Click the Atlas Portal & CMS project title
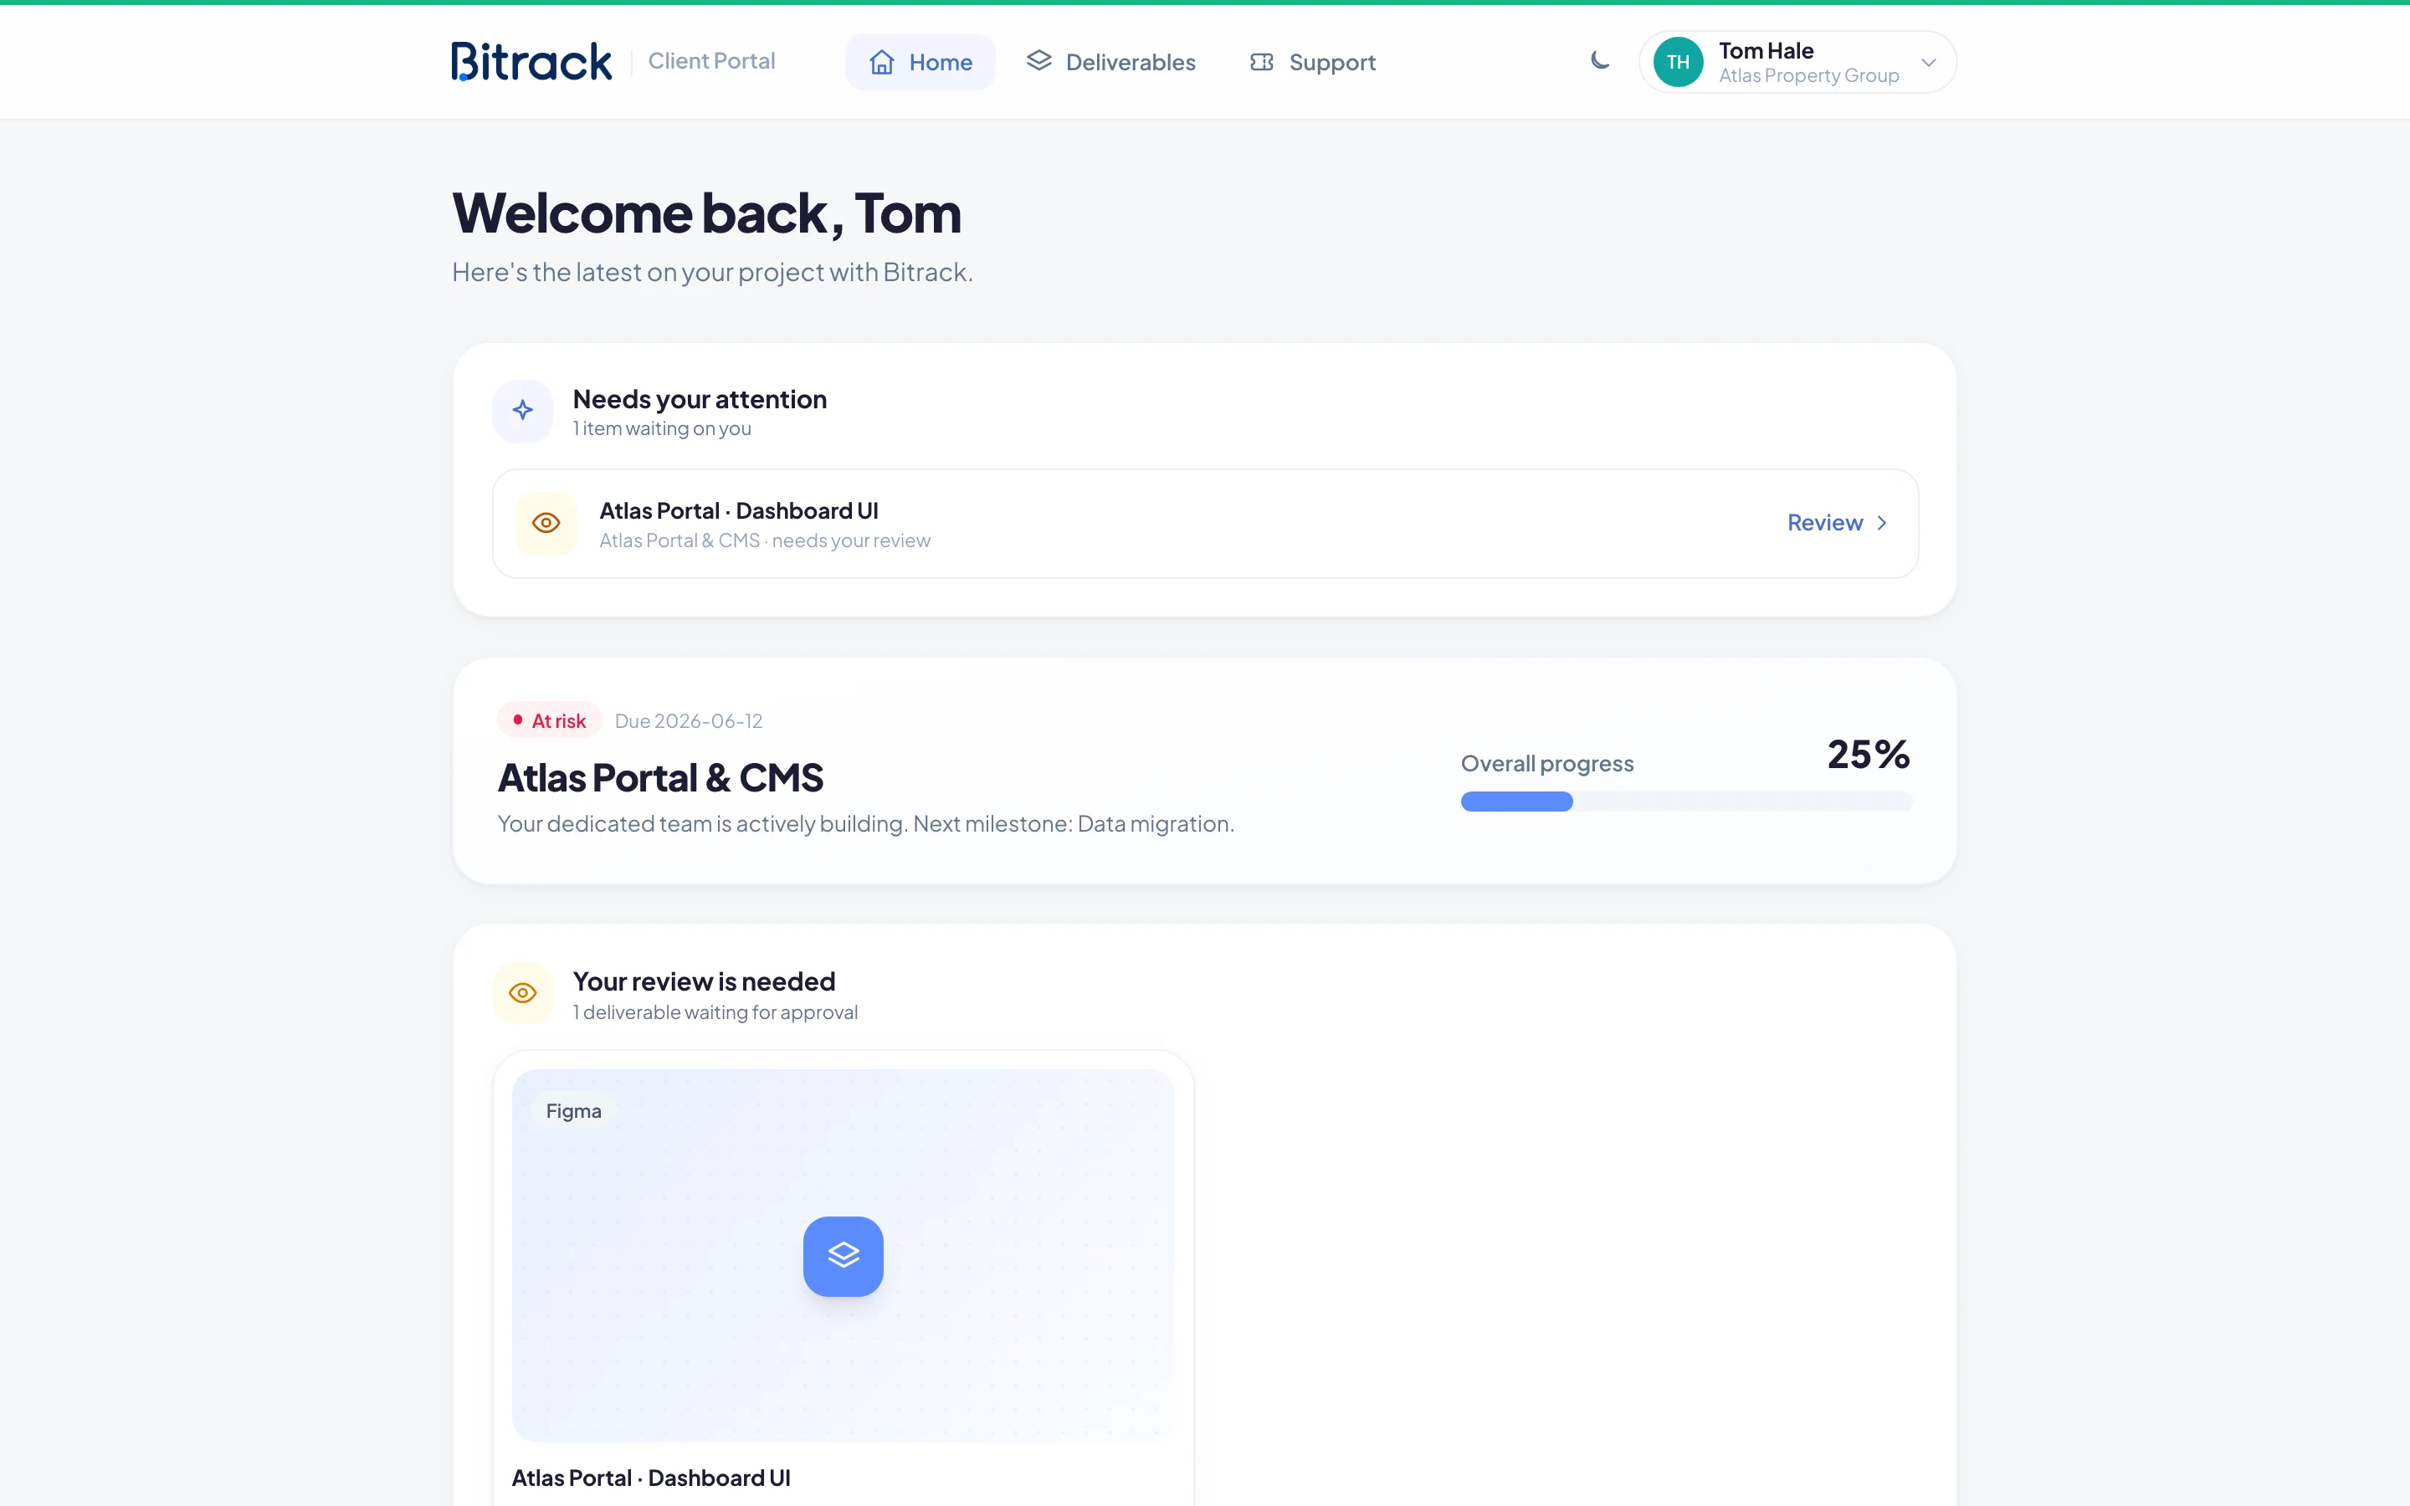This screenshot has height=1506, width=2410. point(660,778)
